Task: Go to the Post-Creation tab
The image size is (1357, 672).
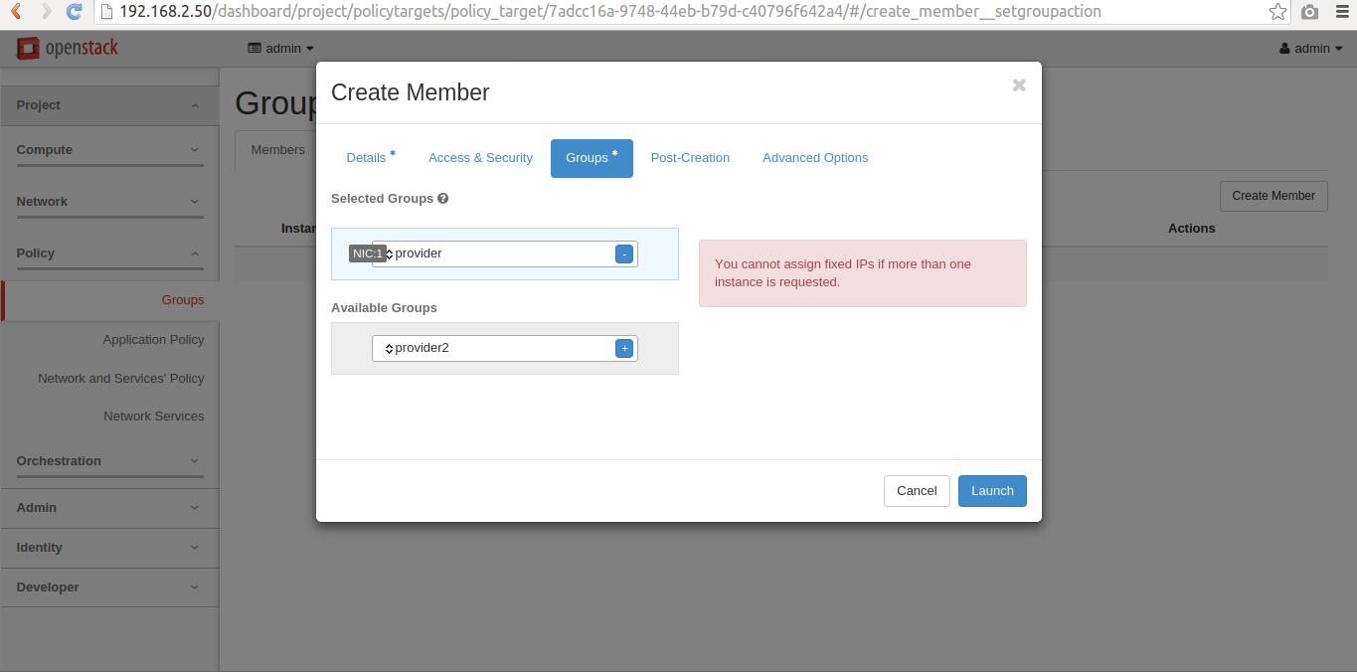Action: coord(690,158)
